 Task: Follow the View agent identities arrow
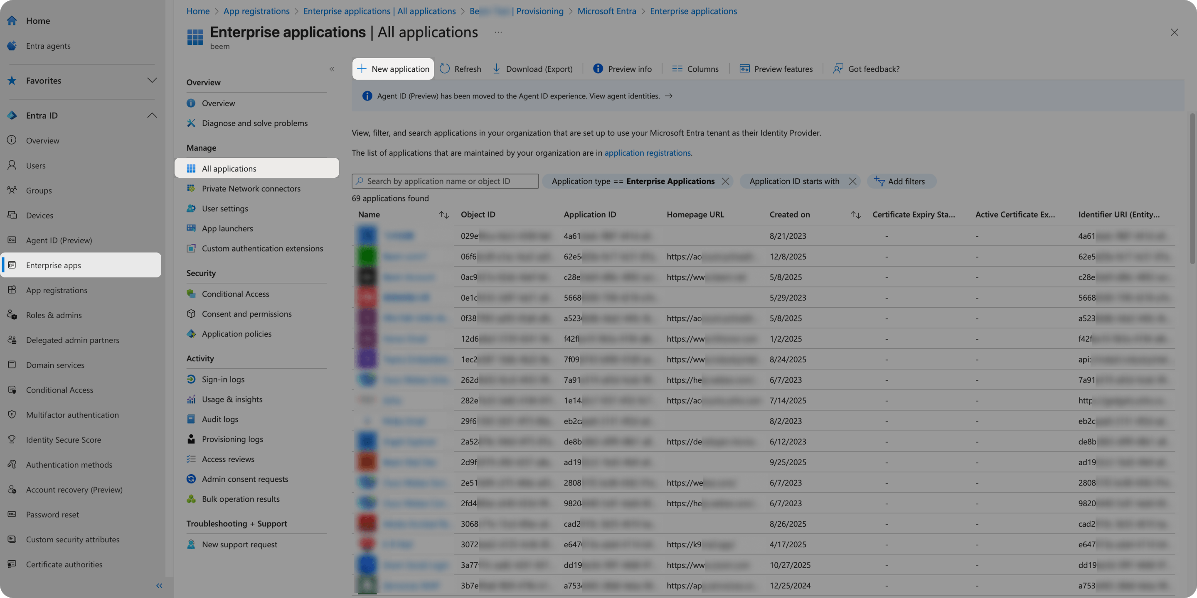669,96
